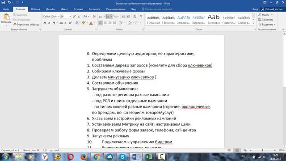Open the bullet list style dropdown arrow
The height and width of the screenshot is (161, 286).
coord(104,17)
